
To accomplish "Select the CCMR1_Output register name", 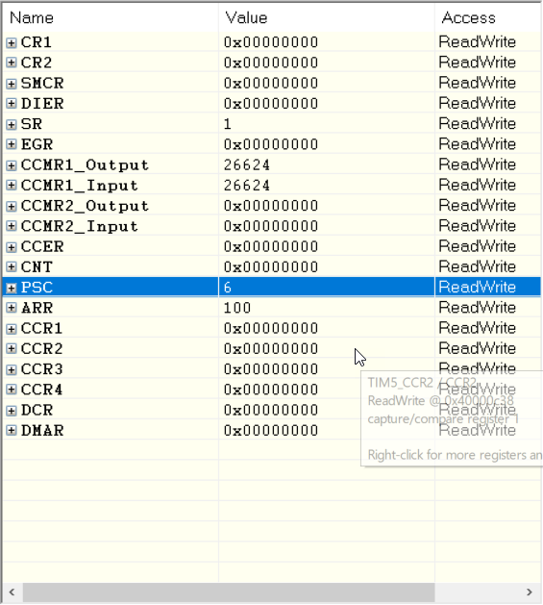I will [x=85, y=165].
